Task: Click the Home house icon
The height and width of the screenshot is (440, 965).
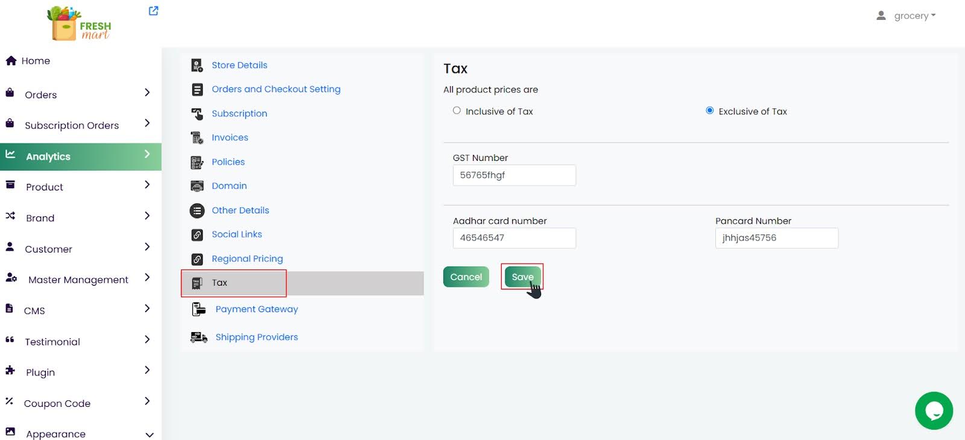Action: pos(11,61)
